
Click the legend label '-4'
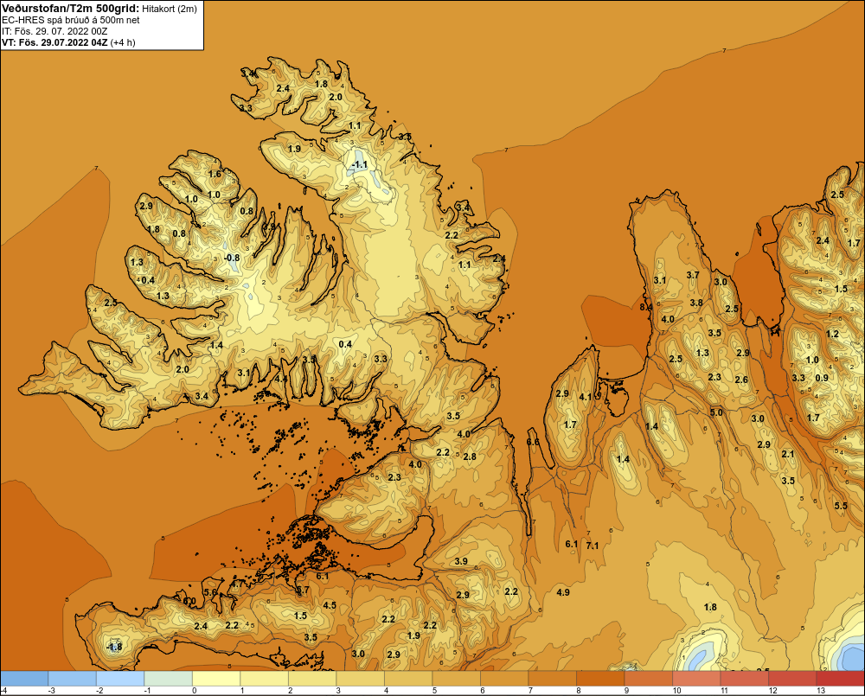pyautogui.click(x=3, y=691)
